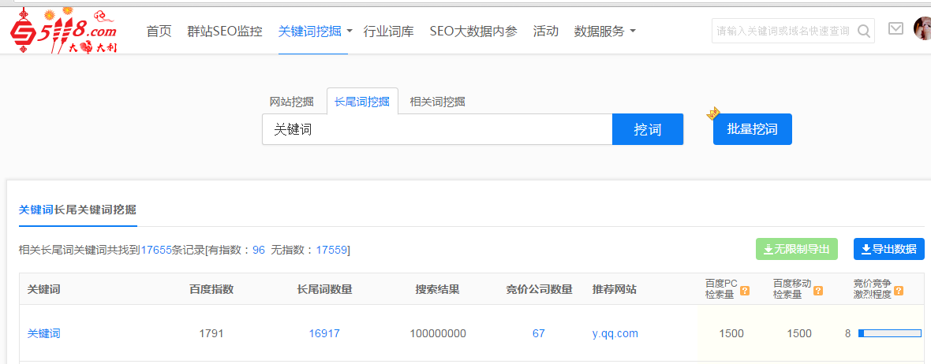The height and width of the screenshot is (364, 931).
Task: Click the search magnifier icon
Action: pos(864,31)
